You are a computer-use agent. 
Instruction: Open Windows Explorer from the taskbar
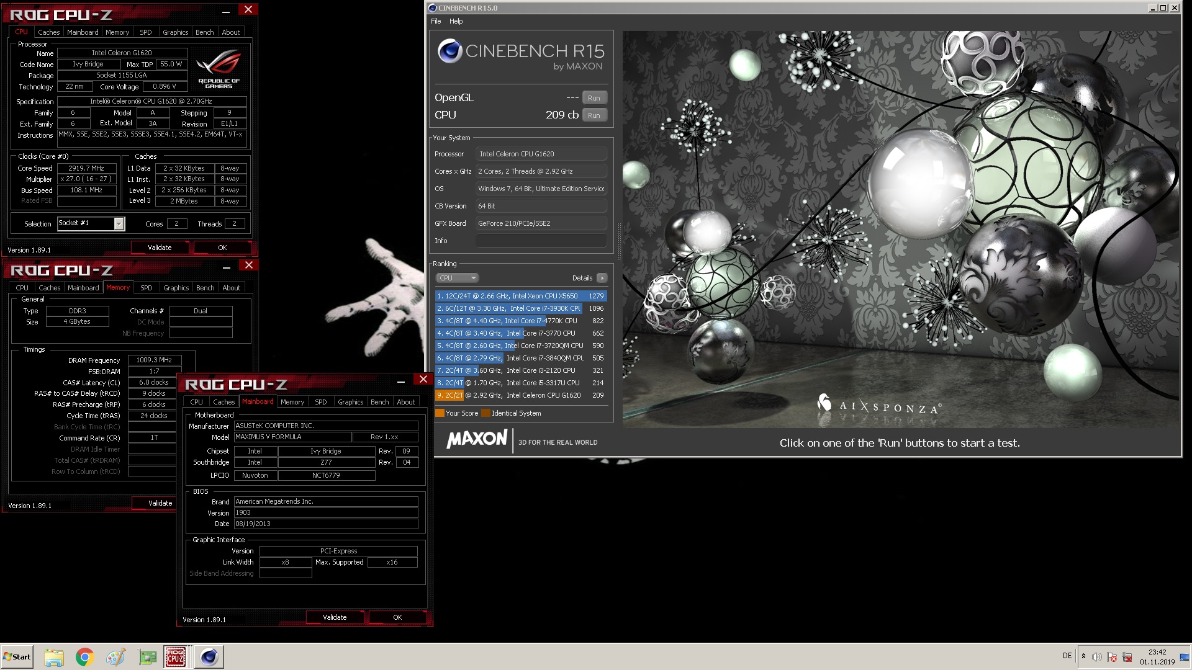[x=54, y=656]
